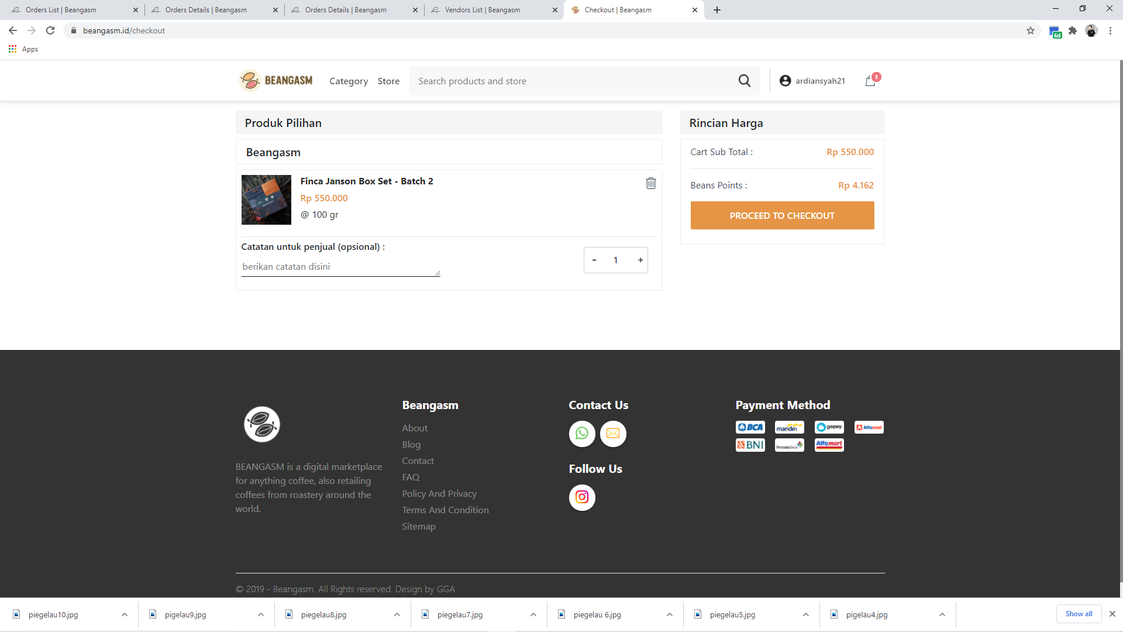Image resolution: width=1123 pixels, height=632 pixels.
Task: Open the browser extensions puzzle icon
Action: pos(1073,30)
